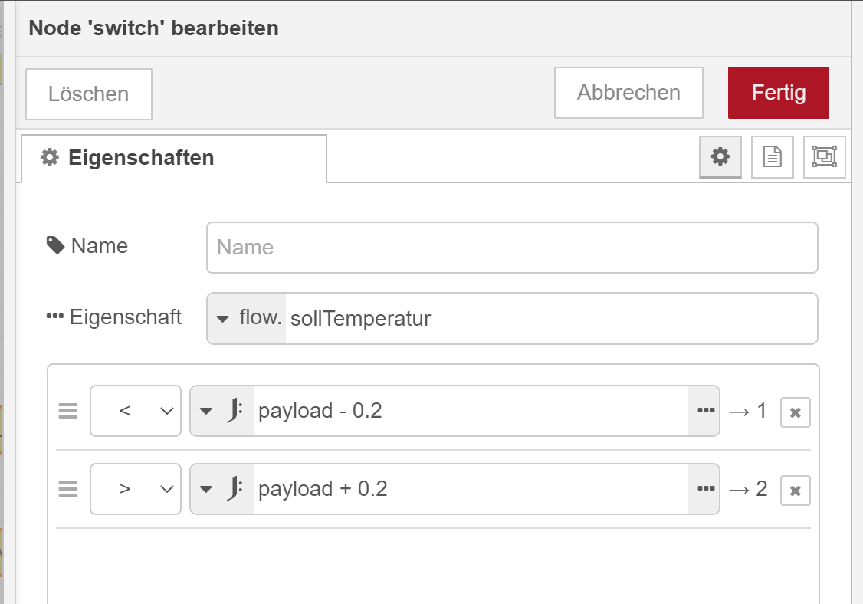
Task: Focus the Name input field
Action: 512,248
